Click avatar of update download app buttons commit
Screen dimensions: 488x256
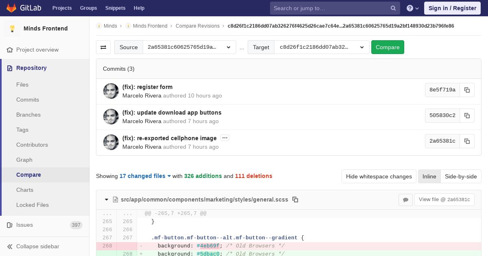111,117
